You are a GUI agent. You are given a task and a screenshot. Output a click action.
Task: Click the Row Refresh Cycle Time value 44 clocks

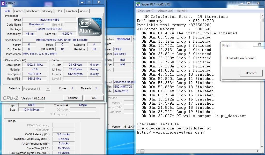pos(63,153)
